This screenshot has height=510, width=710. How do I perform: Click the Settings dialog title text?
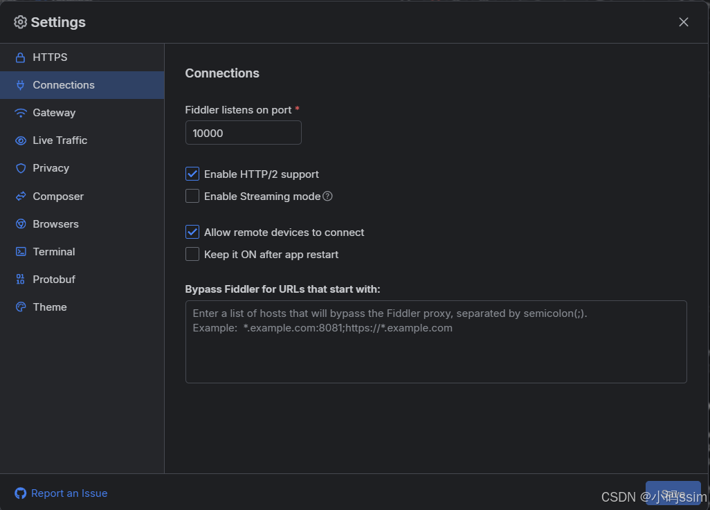pyautogui.click(x=58, y=22)
